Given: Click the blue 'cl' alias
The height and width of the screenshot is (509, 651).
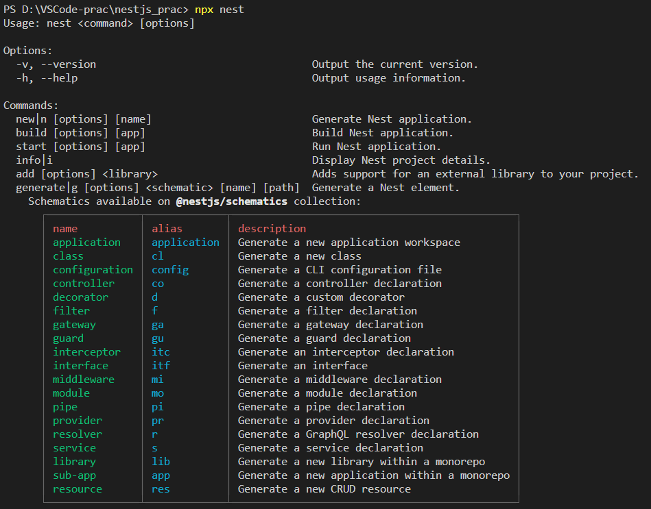Looking at the screenshot, I should (158, 256).
